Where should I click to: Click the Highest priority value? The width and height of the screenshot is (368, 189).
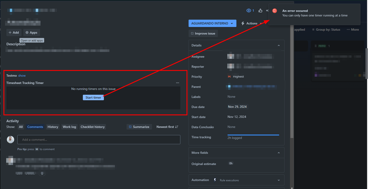238,77
